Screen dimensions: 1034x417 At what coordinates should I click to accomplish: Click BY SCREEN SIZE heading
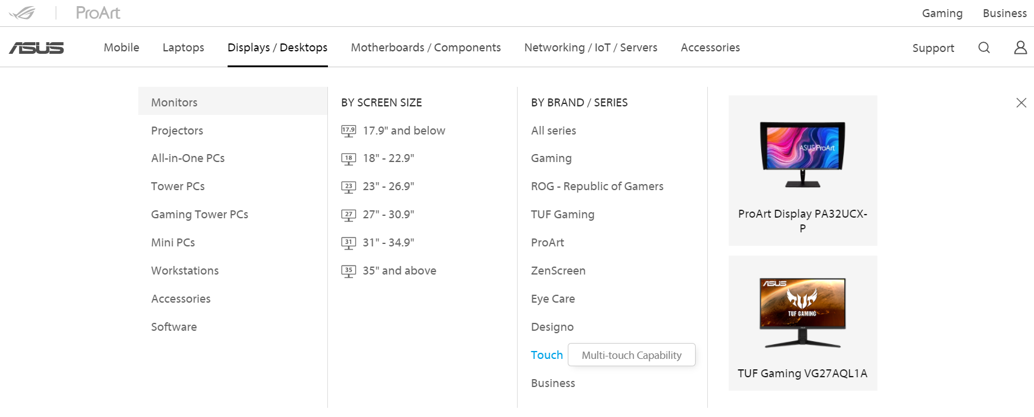(382, 103)
